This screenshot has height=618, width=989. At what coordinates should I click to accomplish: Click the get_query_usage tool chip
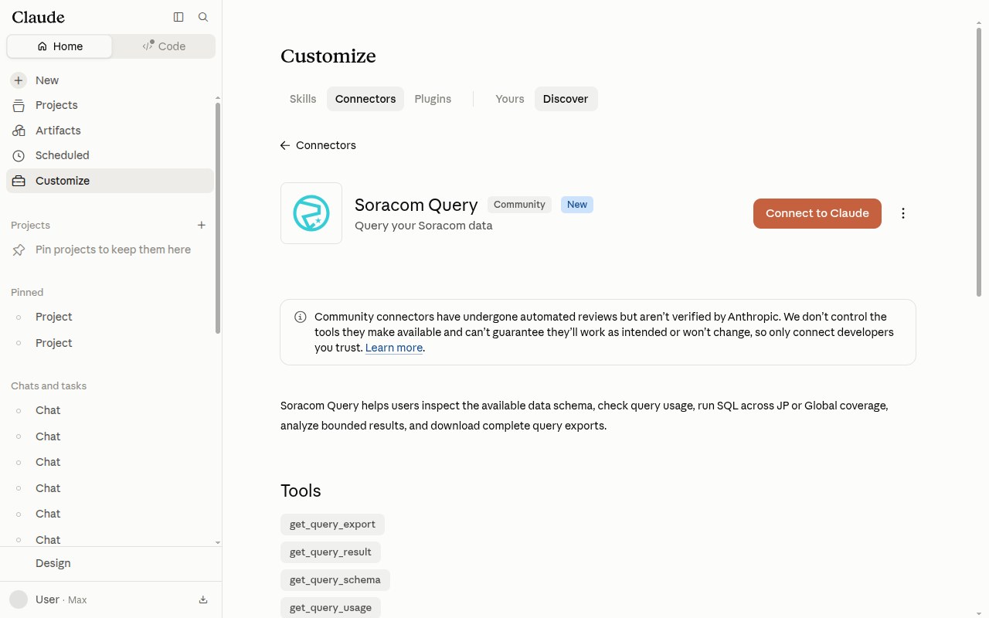(x=331, y=608)
